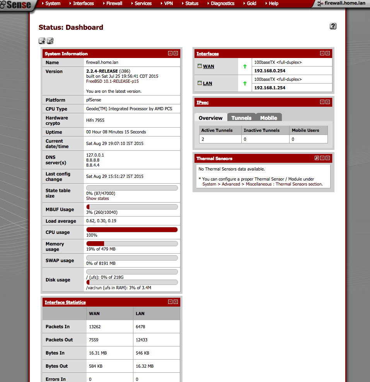Click the Status: Dashboard page heading

(71, 27)
